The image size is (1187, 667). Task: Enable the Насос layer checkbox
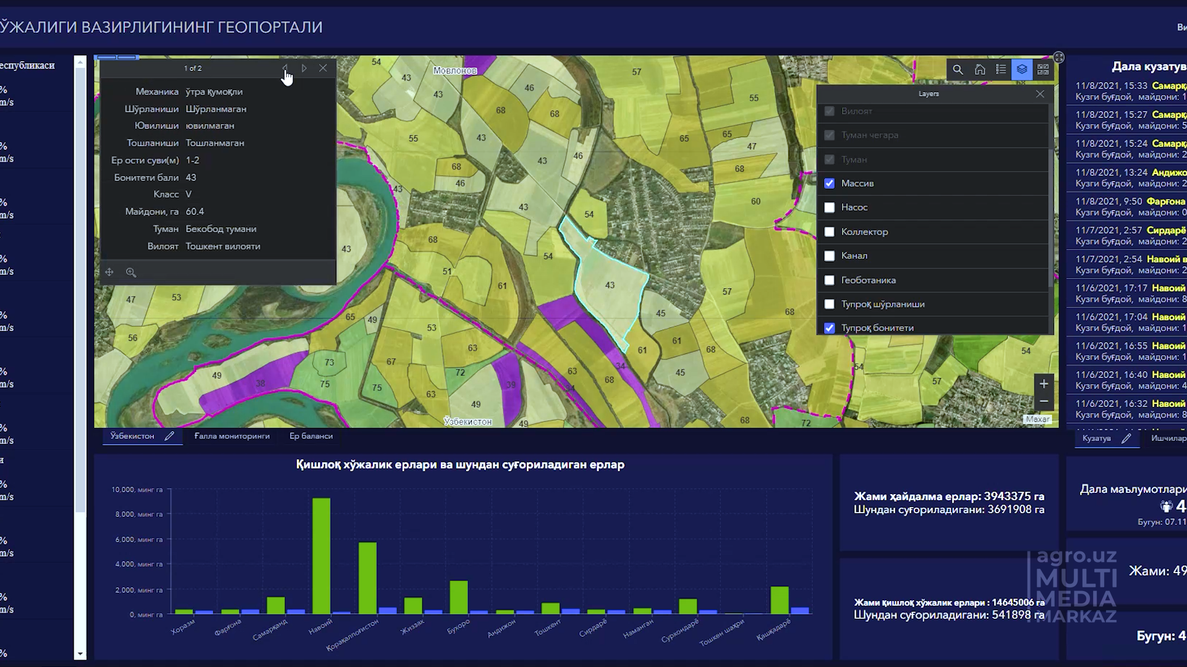830,208
